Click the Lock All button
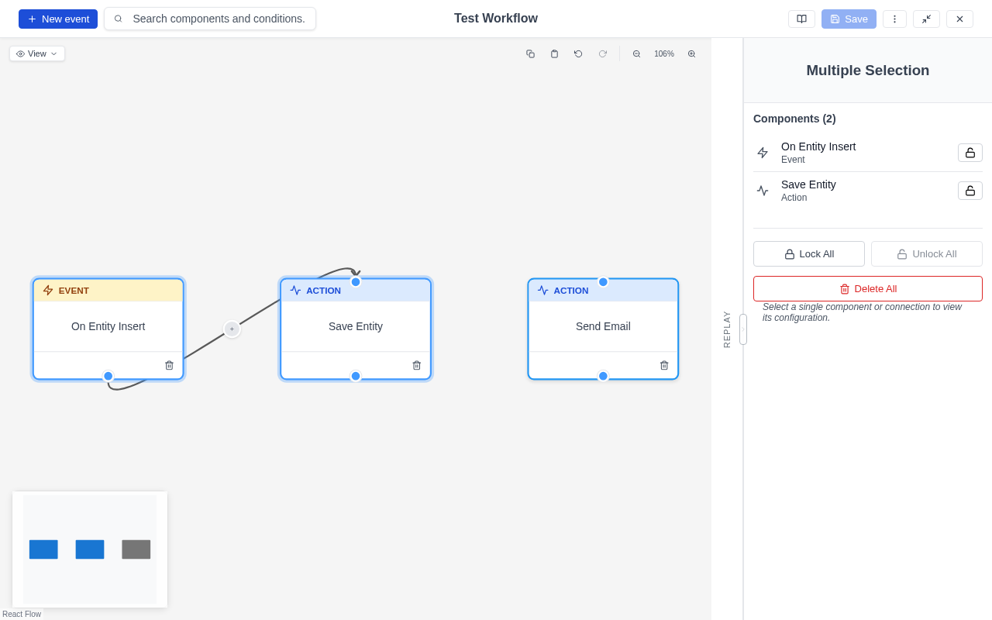The height and width of the screenshot is (620, 992). coord(808,253)
